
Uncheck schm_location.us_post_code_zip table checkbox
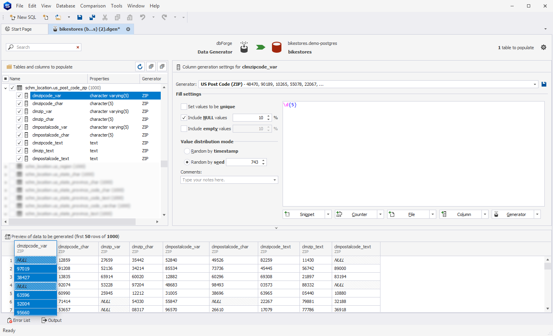[12, 88]
